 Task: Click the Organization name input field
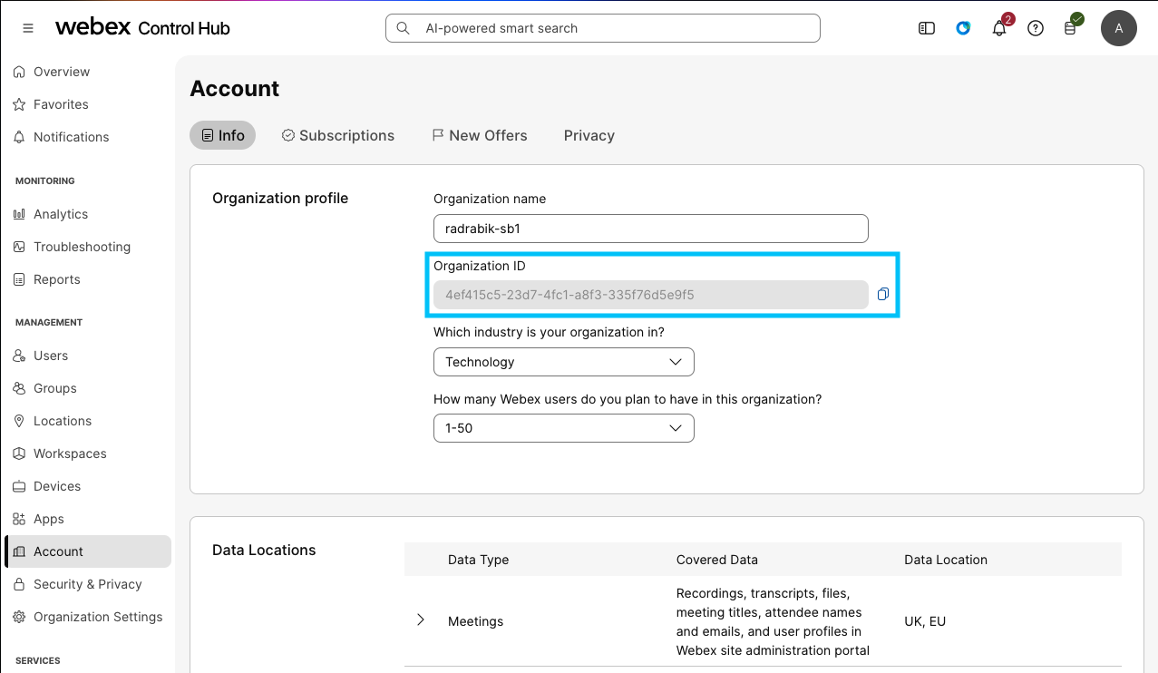pyautogui.click(x=651, y=229)
